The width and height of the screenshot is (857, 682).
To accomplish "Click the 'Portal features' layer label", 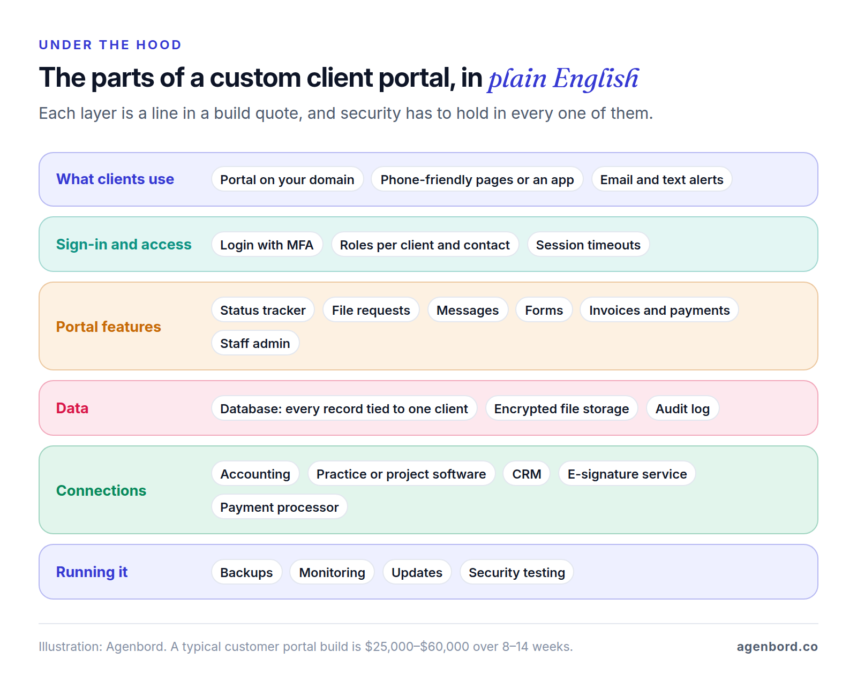I will click(x=109, y=327).
